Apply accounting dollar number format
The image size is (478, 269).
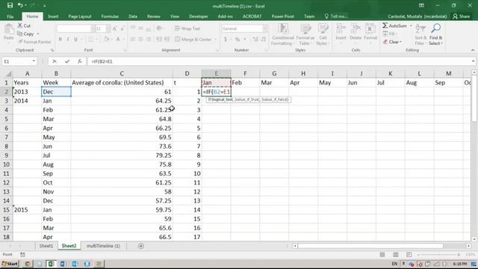click(226, 39)
